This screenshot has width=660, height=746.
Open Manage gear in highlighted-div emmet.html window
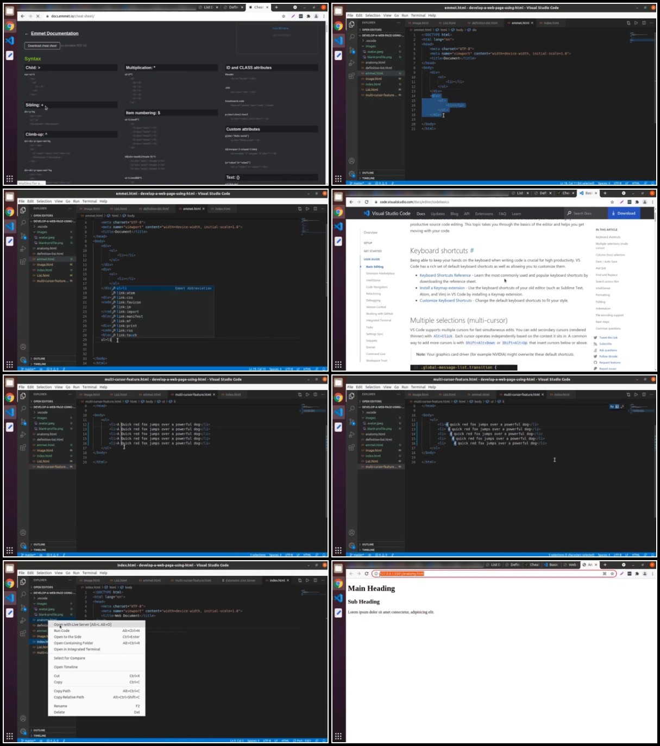click(x=351, y=174)
